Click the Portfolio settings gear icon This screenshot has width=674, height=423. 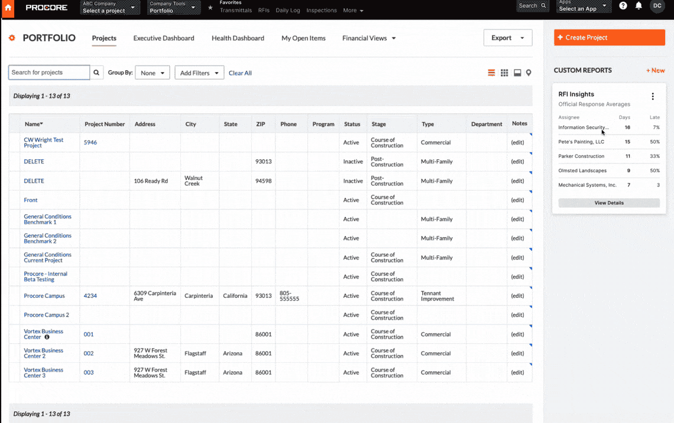point(12,38)
